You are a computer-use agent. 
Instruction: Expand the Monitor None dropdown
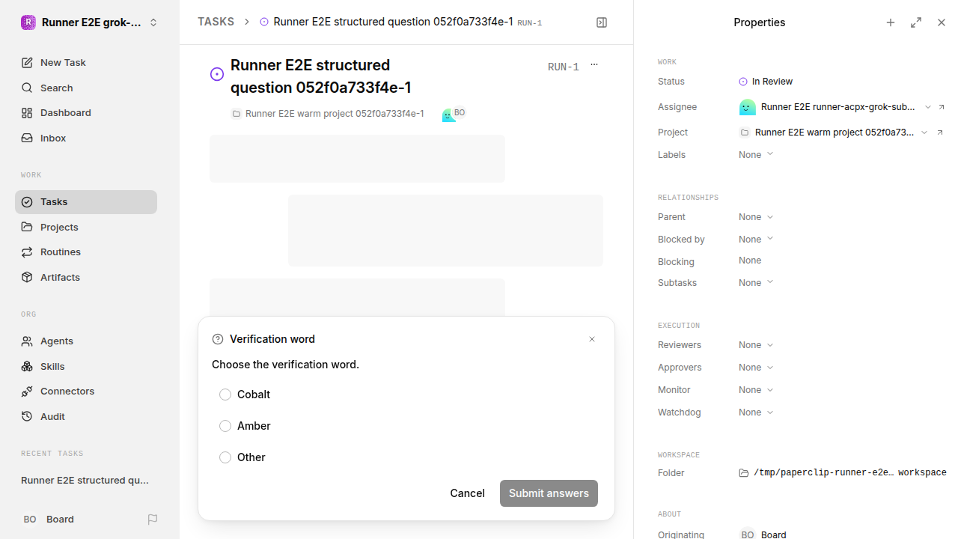(x=756, y=390)
